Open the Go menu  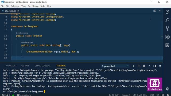pyautogui.click(x=29, y=6)
